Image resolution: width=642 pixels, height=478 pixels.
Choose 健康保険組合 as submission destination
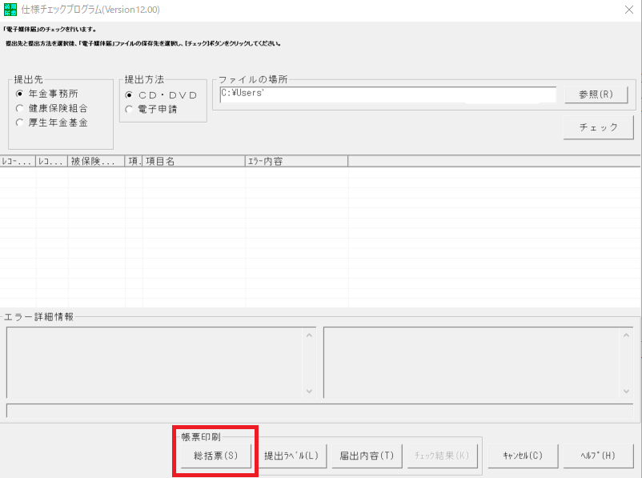pos(21,108)
